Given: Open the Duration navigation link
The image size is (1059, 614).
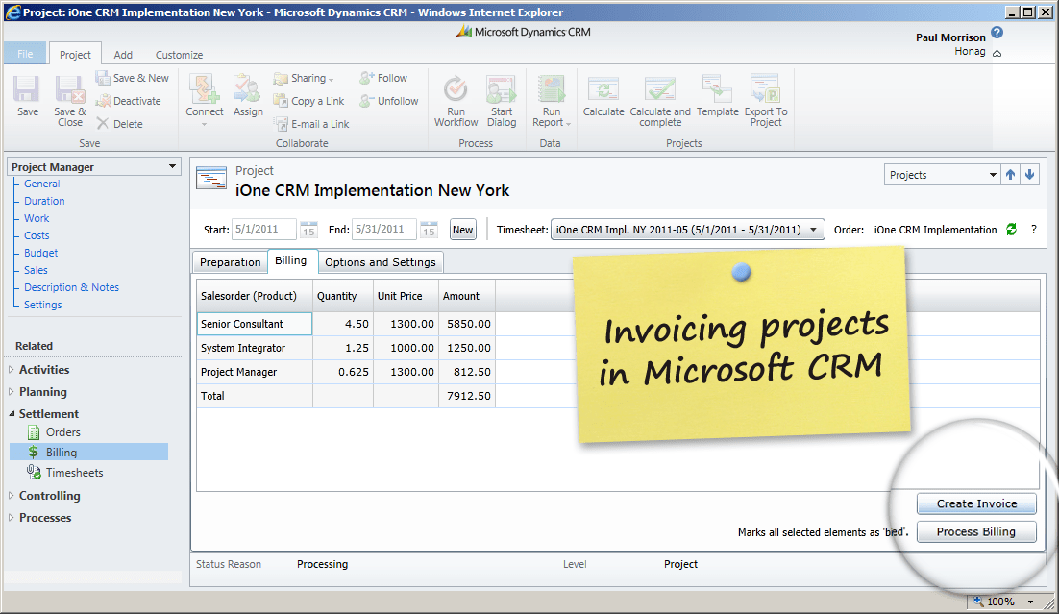Looking at the screenshot, I should point(44,201).
